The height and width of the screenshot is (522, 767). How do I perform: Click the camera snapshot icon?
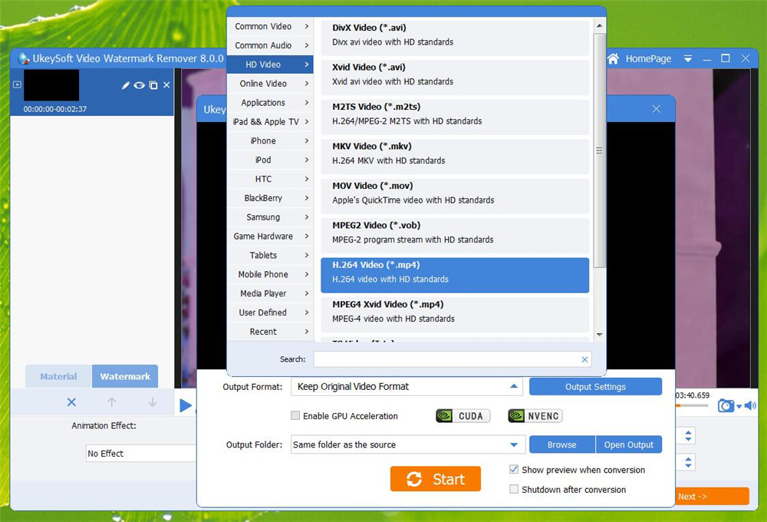[x=726, y=405]
